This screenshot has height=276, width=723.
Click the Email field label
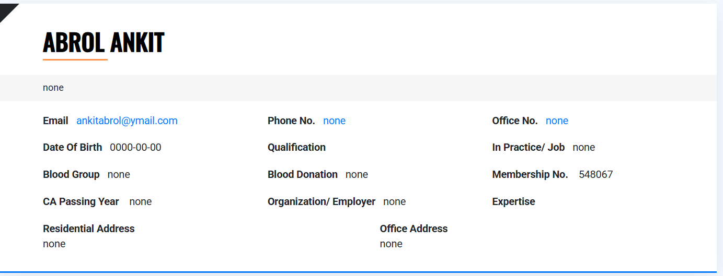55,121
